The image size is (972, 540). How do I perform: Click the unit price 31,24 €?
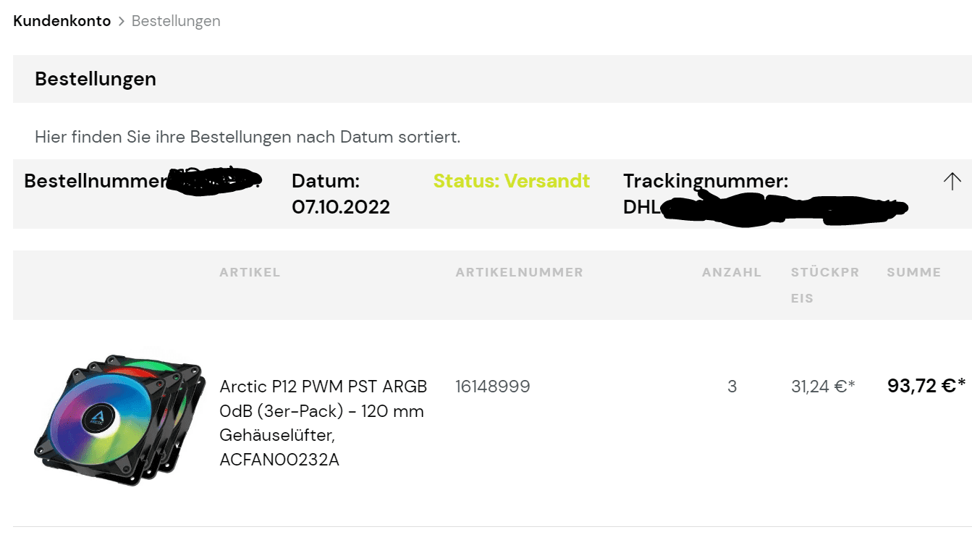point(823,387)
